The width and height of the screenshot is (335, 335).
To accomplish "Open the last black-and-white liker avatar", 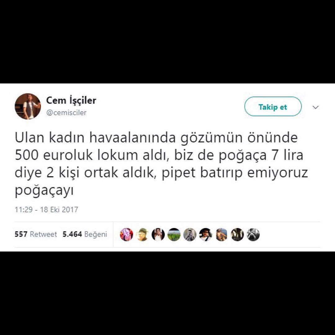I will [x=253, y=234].
